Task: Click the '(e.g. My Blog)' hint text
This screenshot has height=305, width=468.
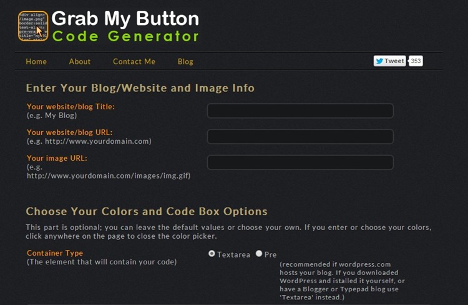Action: click(52, 116)
